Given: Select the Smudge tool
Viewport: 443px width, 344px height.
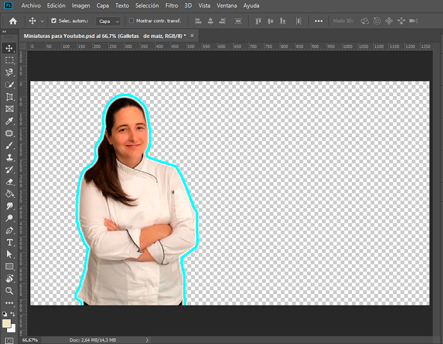Looking at the screenshot, I should [9, 206].
